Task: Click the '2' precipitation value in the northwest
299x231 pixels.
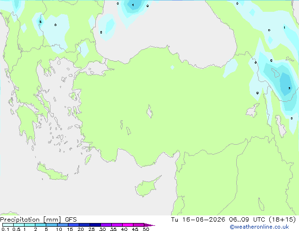Action: pyautogui.click(x=40, y=22)
